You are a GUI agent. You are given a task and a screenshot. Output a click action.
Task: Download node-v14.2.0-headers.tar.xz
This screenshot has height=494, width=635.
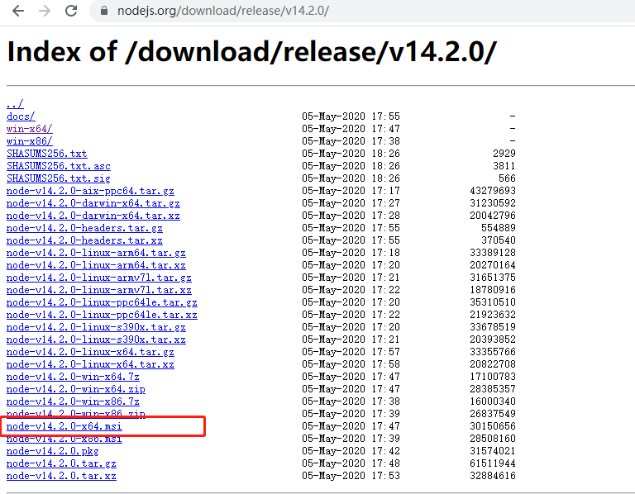click(x=84, y=240)
